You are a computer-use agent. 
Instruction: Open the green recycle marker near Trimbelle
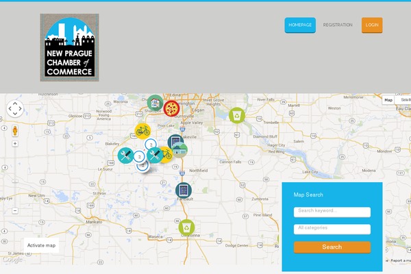pos(237,115)
